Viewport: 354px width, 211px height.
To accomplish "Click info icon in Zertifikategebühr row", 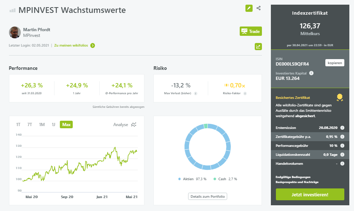I will click(x=342, y=137).
